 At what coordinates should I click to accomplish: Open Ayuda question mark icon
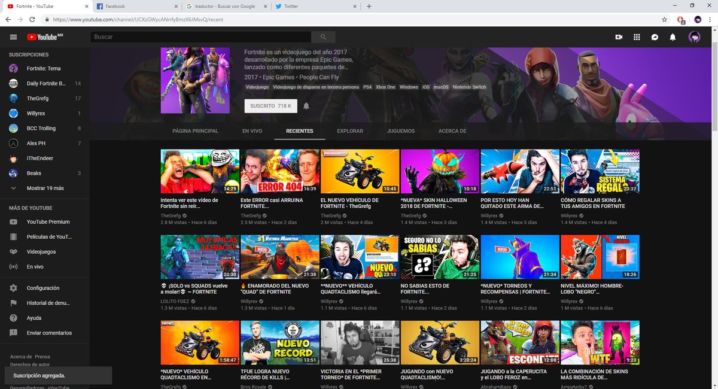coord(14,318)
